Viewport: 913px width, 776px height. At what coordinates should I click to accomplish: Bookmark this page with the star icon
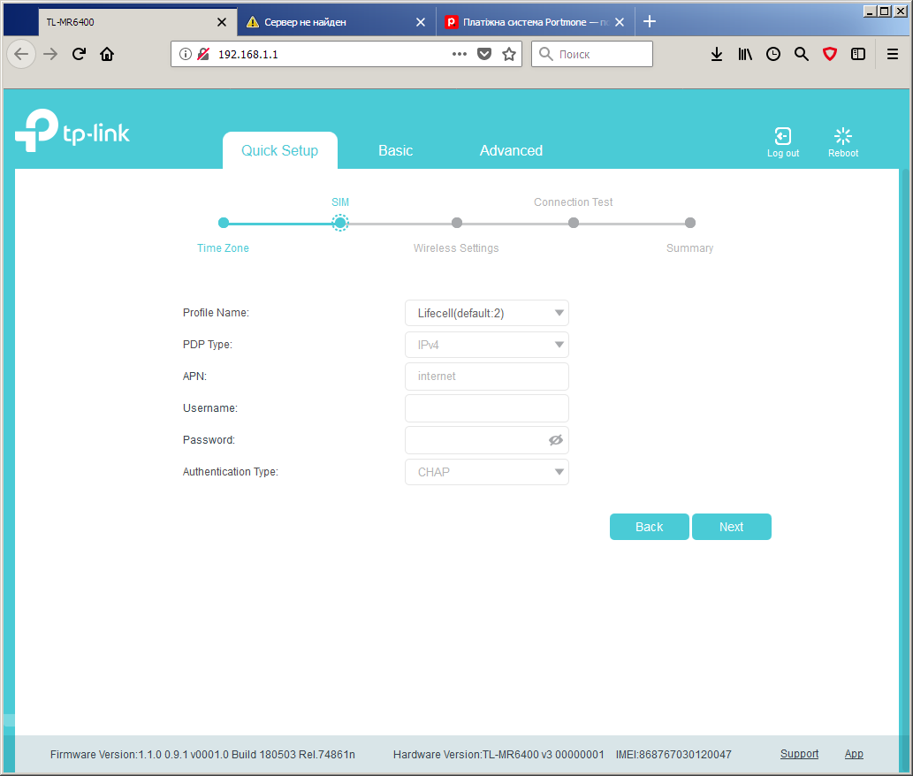(x=509, y=54)
